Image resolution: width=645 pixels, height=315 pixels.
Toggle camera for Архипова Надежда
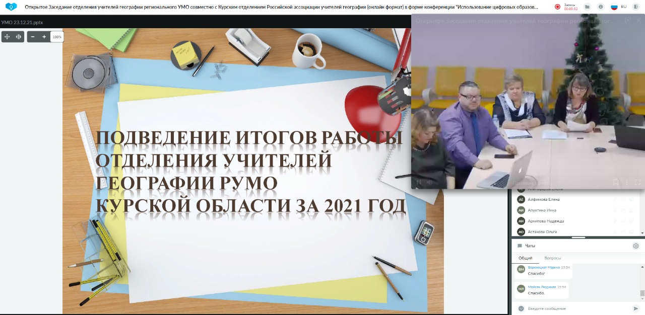[623, 221]
